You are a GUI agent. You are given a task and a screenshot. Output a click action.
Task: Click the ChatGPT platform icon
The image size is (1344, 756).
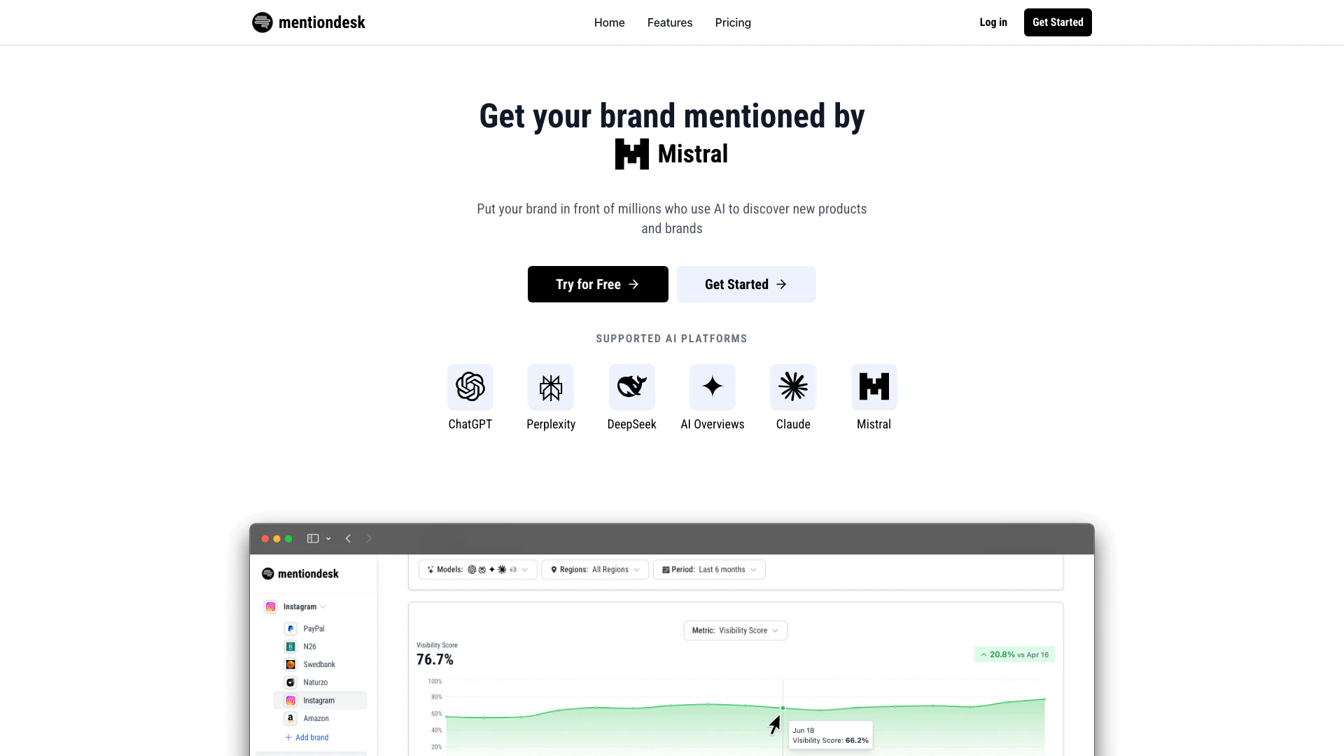[x=470, y=386]
